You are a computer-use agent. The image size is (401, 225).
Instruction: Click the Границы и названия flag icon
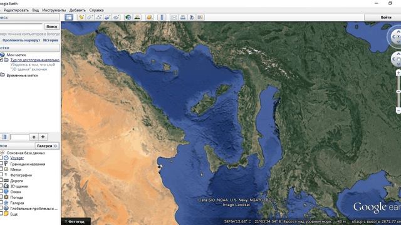(6, 164)
